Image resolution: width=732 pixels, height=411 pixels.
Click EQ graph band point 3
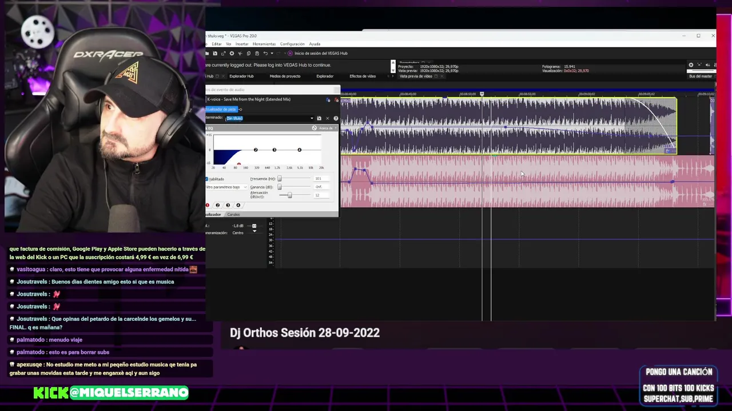(274, 150)
